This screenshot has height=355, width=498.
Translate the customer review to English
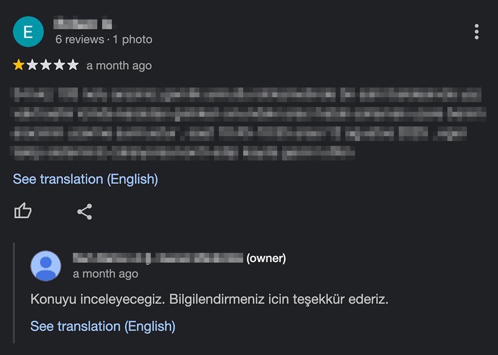pyautogui.click(x=85, y=179)
